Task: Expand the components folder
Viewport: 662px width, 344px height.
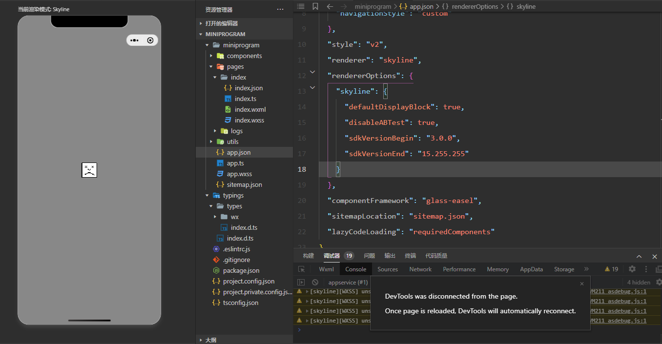Action: point(244,56)
